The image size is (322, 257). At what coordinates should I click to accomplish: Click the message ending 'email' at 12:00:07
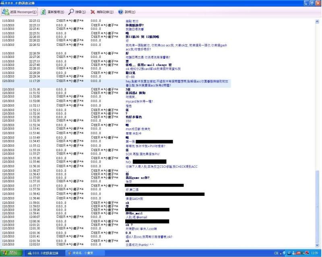(x=136, y=217)
